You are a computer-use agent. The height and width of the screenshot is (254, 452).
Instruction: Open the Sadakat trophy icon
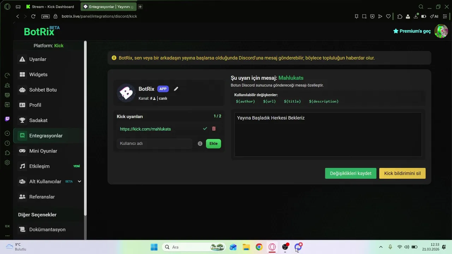click(x=22, y=120)
